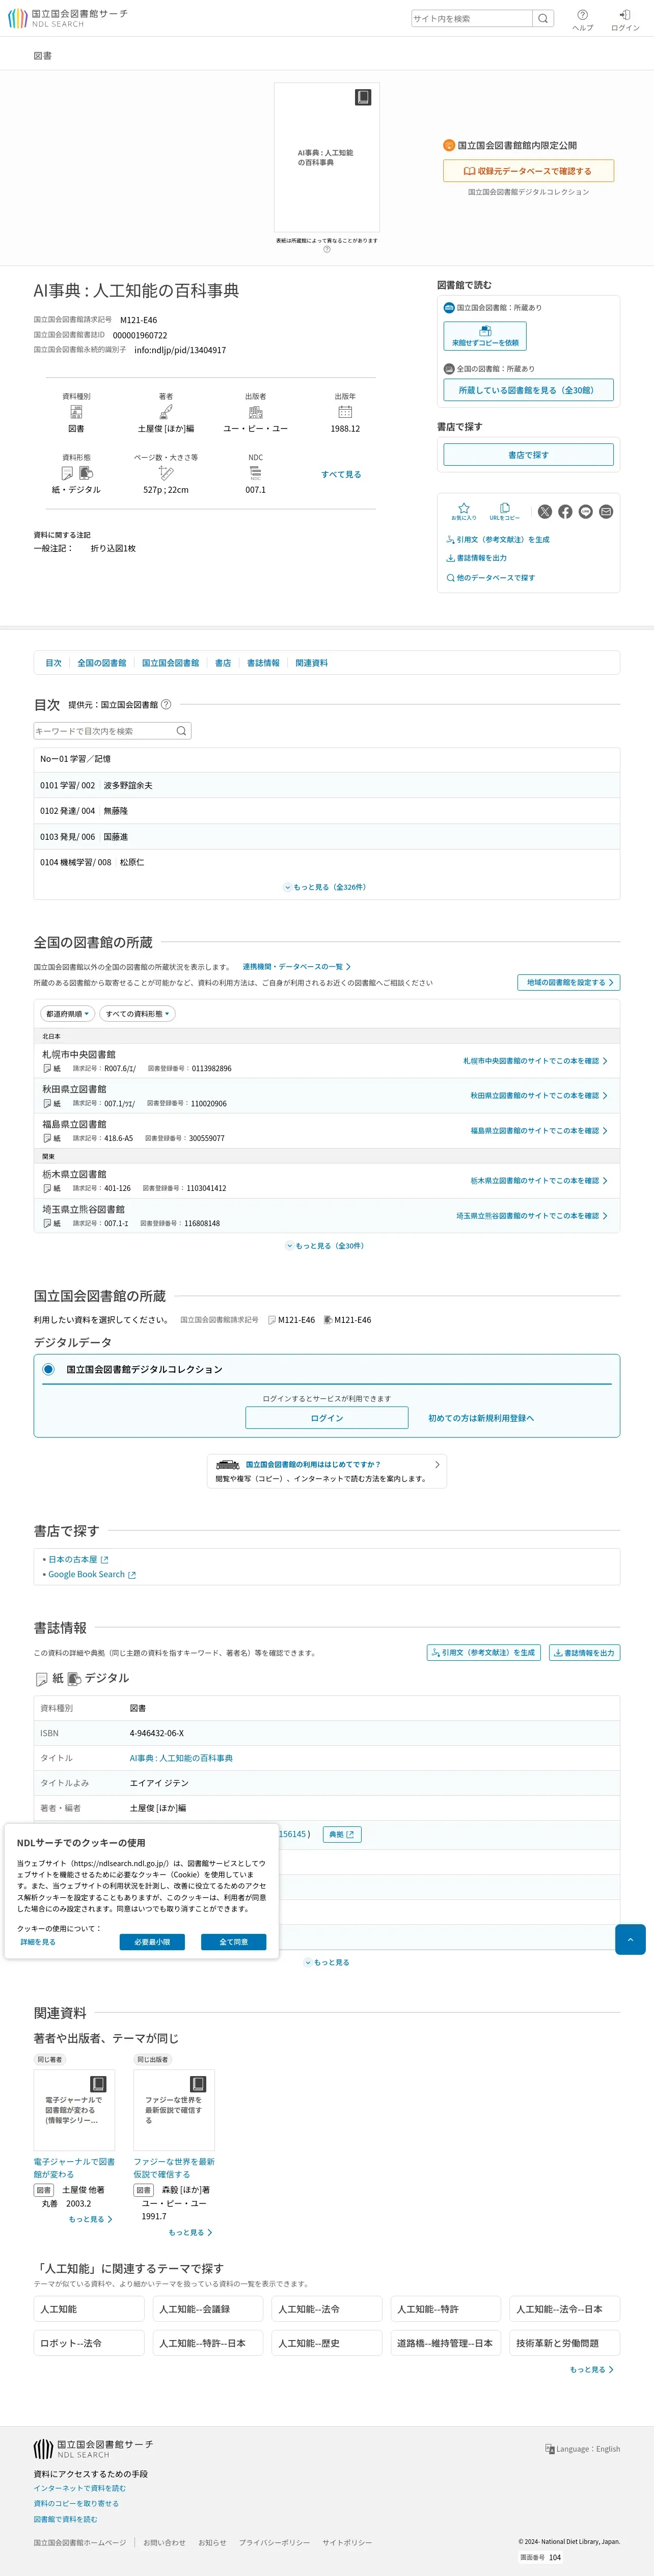Accept cookies with 全て同意 button
The height and width of the screenshot is (2576, 654).
[233, 1942]
